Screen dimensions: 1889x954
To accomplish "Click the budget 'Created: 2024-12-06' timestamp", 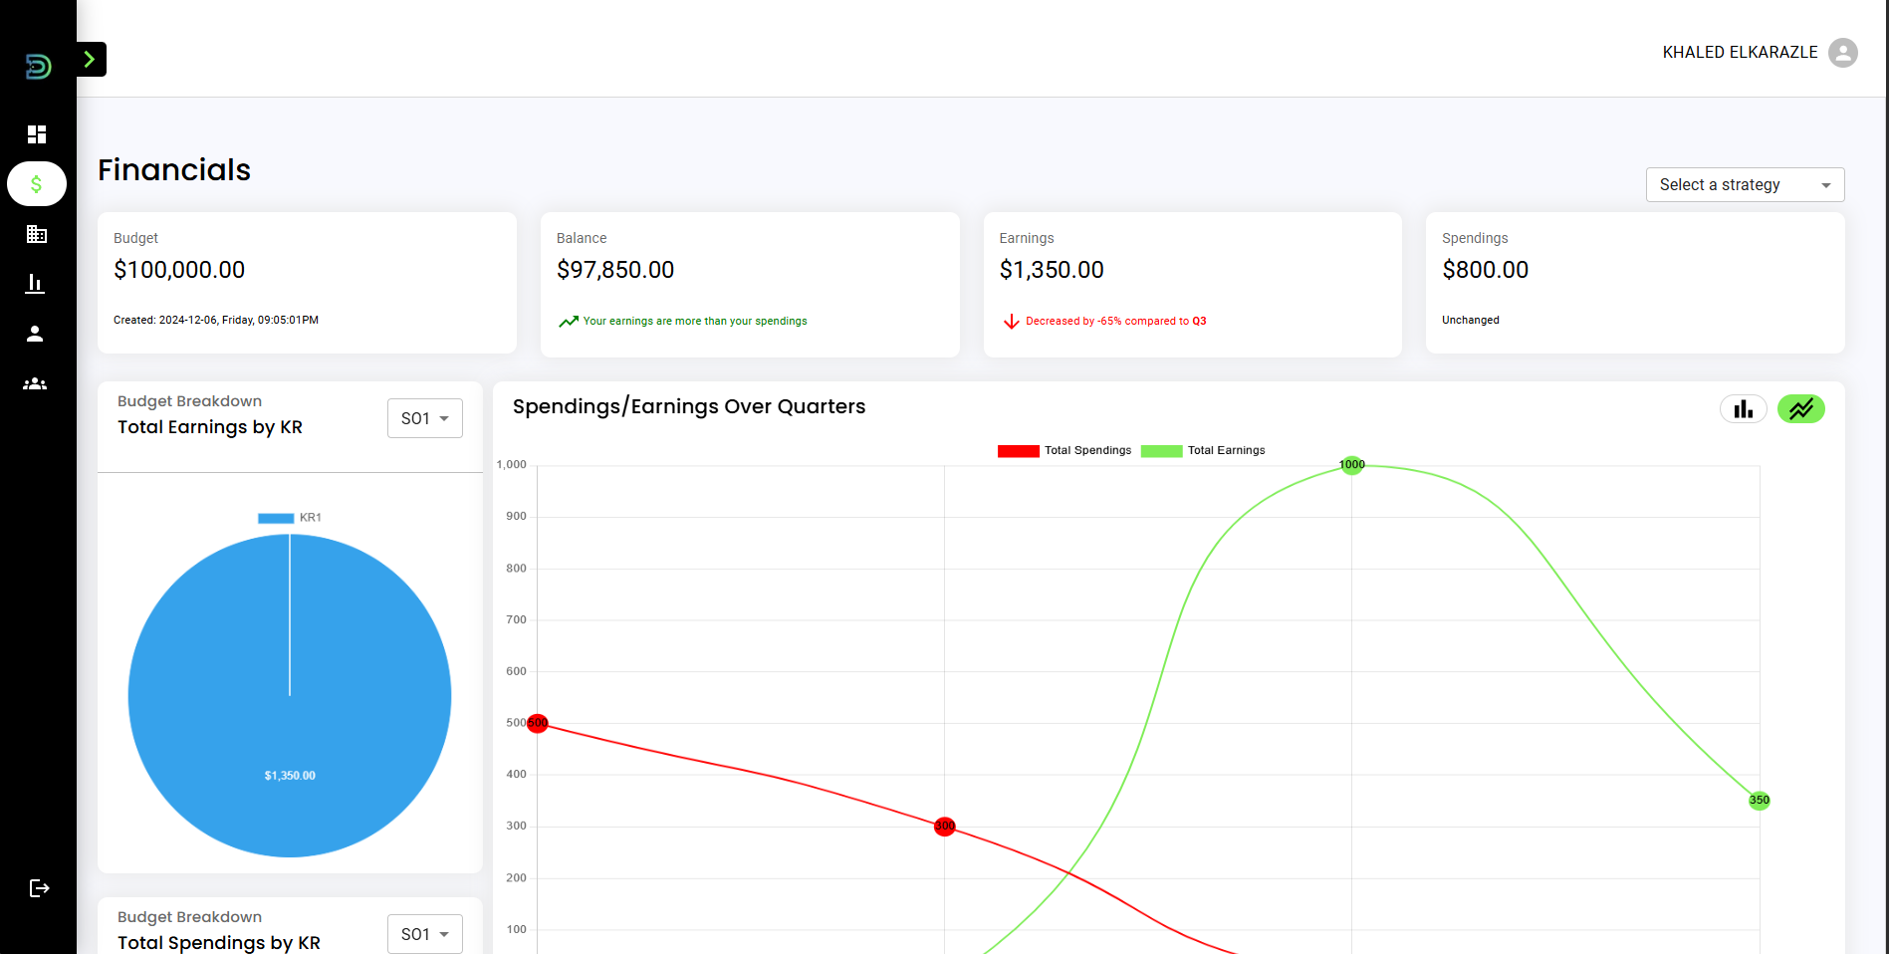I will [216, 321].
